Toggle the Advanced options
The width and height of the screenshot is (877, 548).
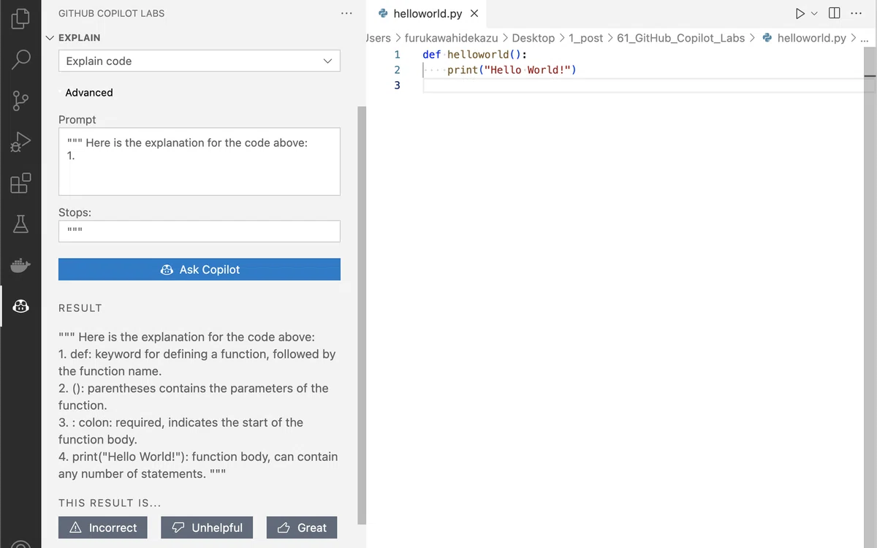point(89,92)
